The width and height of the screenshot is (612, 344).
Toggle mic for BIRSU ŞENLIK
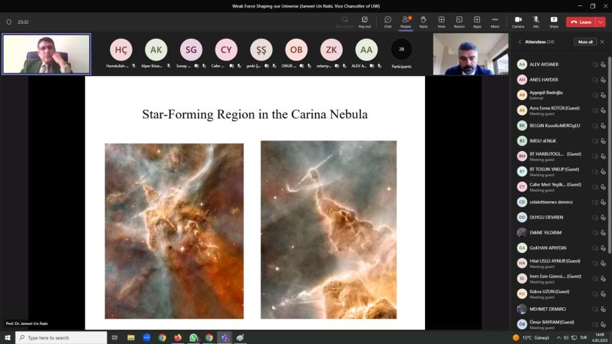tap(603, 141)
